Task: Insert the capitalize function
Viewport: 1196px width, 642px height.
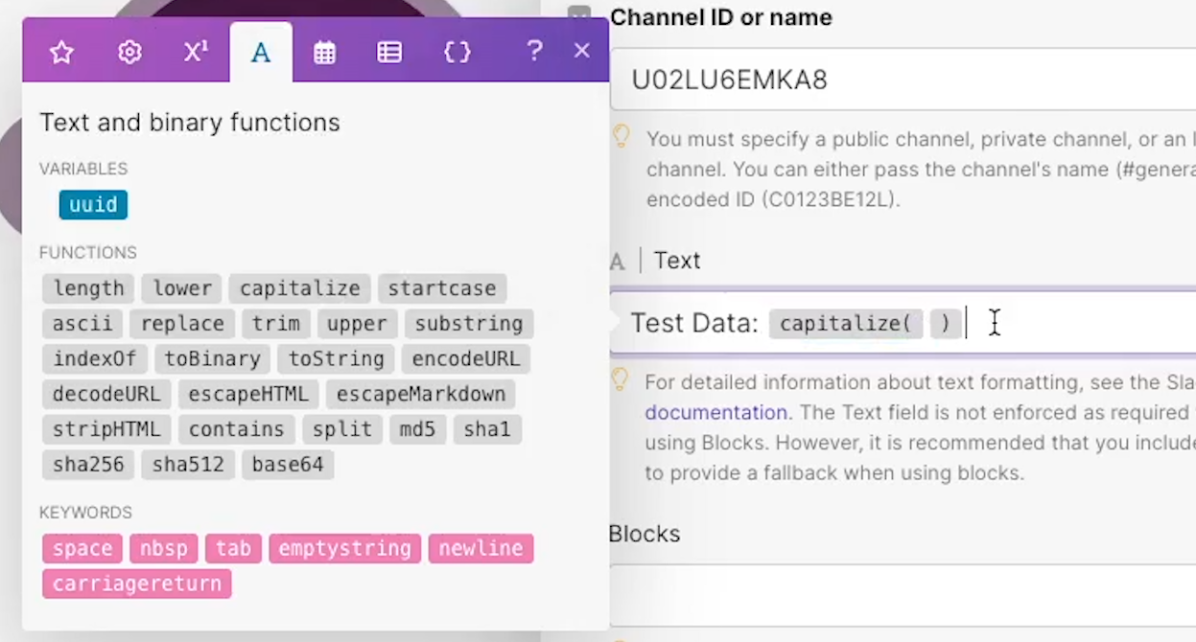Action: click(299, 288)
